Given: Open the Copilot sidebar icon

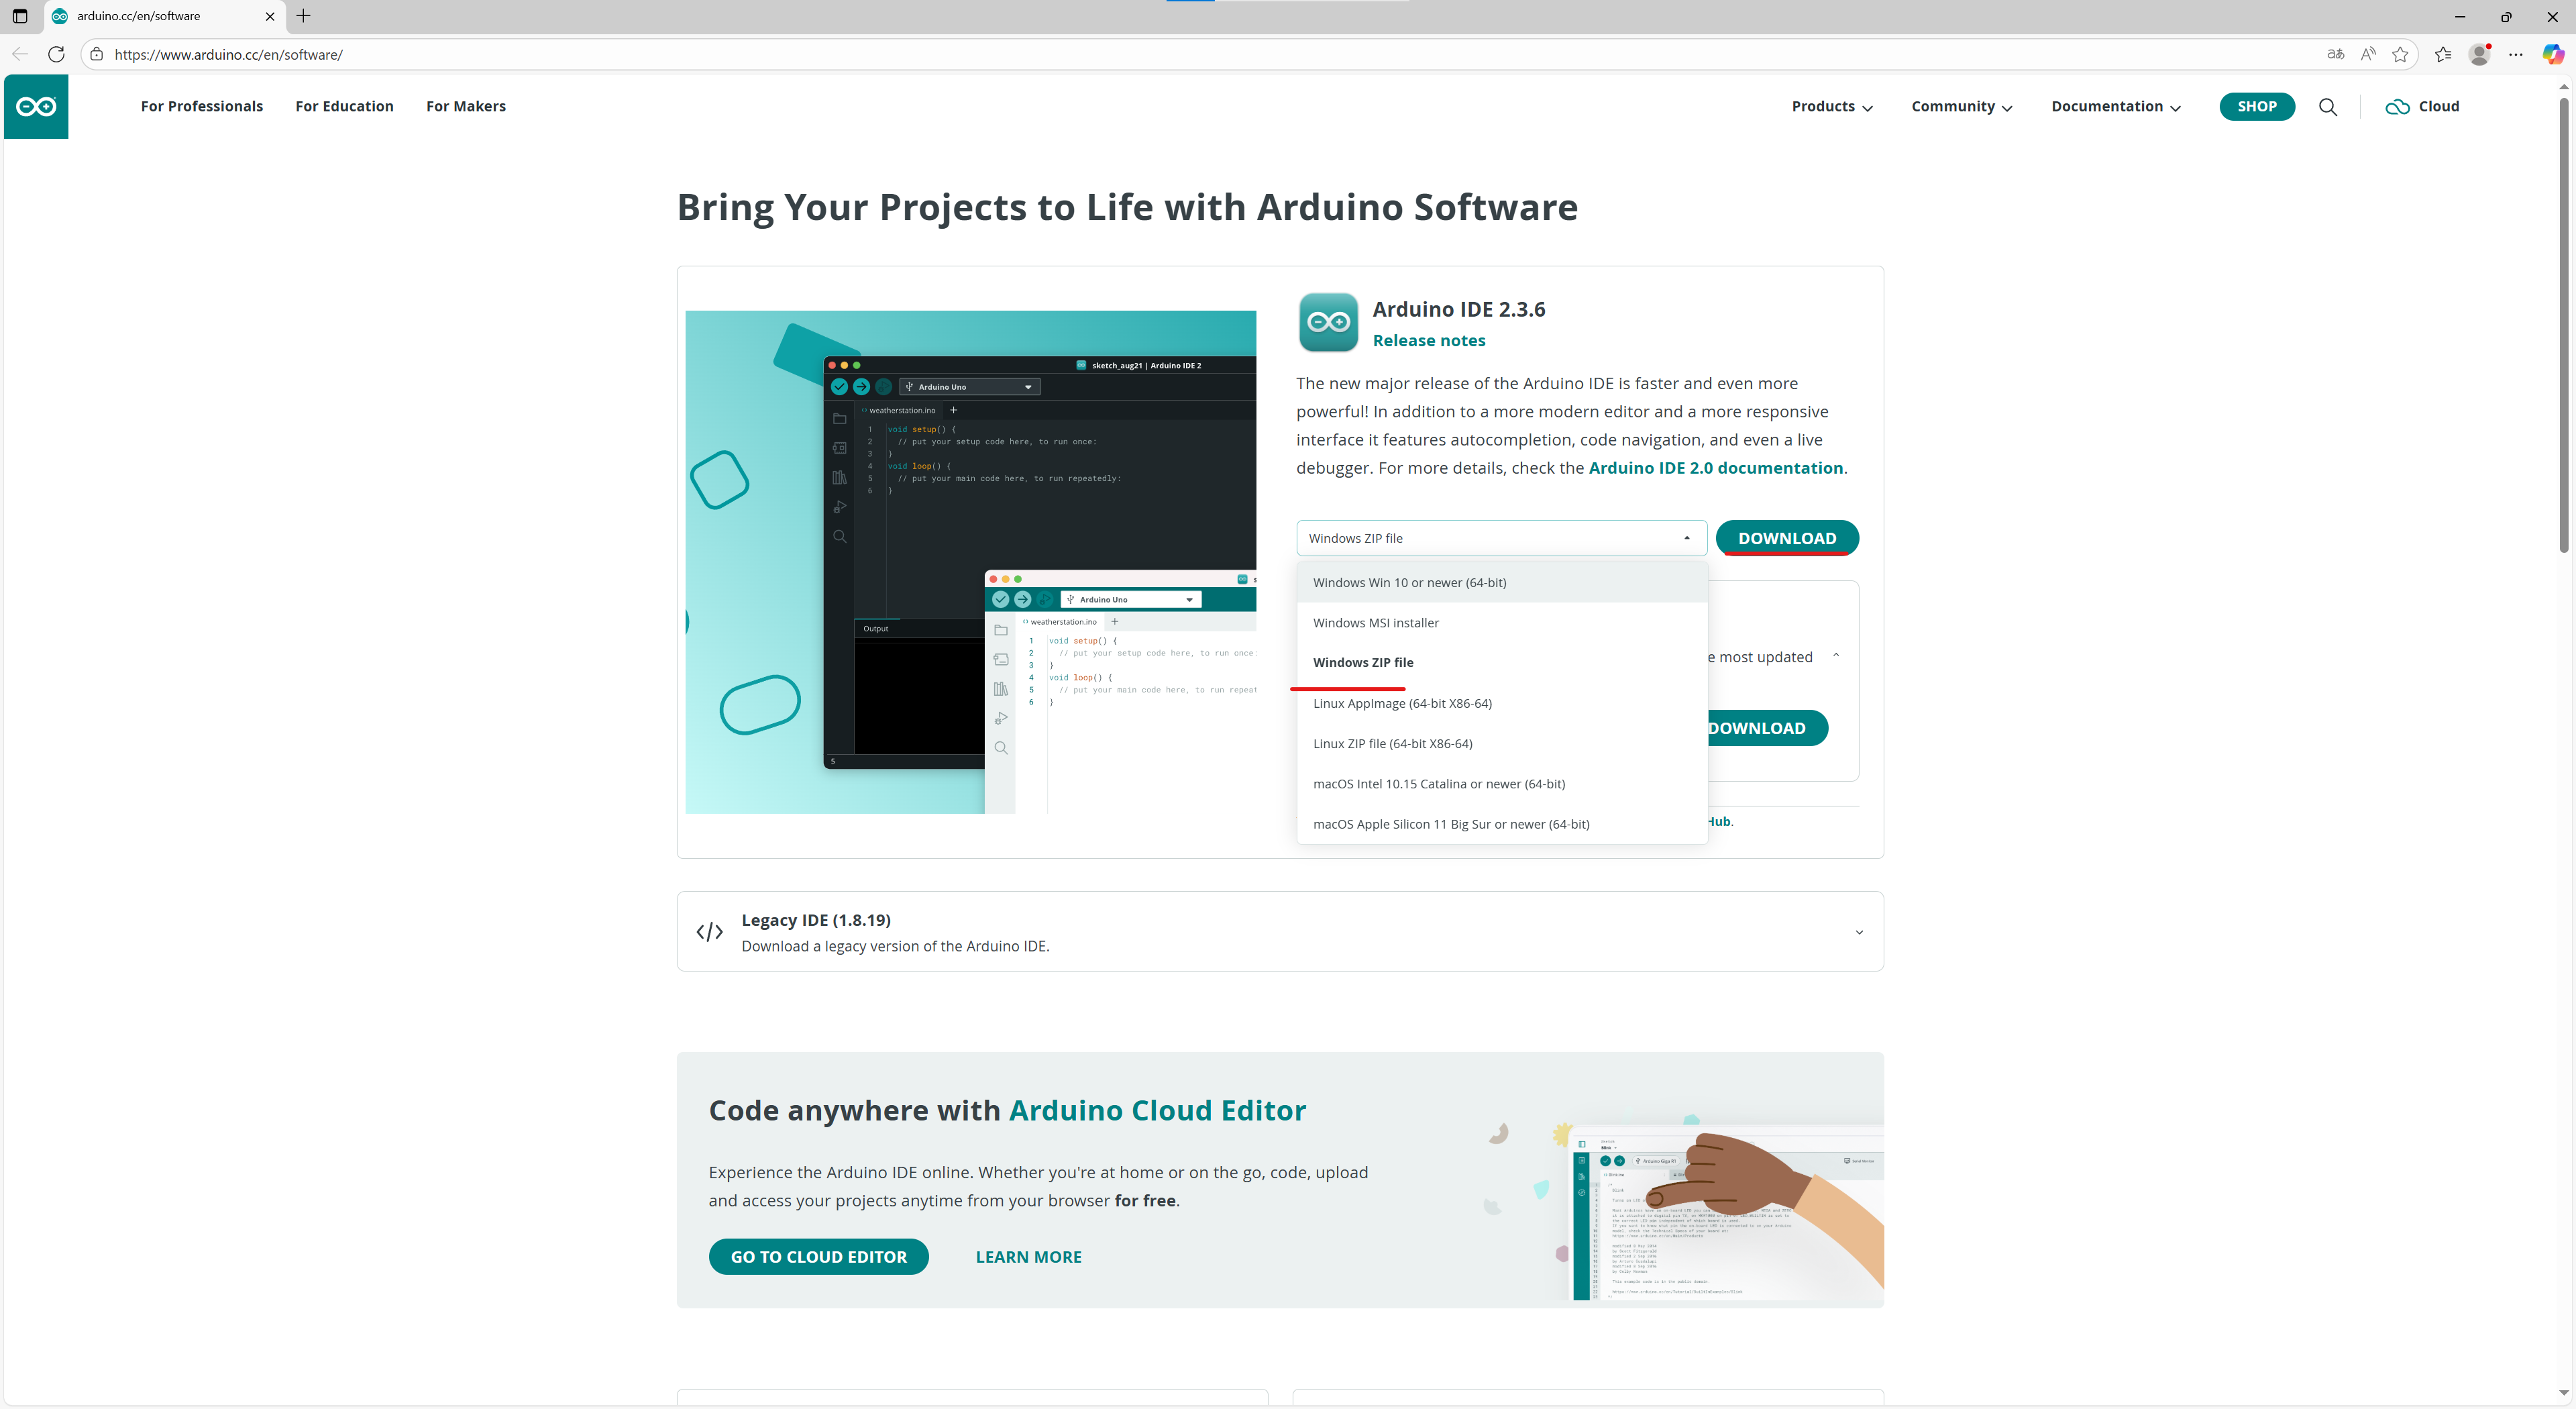Looking at the screenshot, I should [2552, 54].
